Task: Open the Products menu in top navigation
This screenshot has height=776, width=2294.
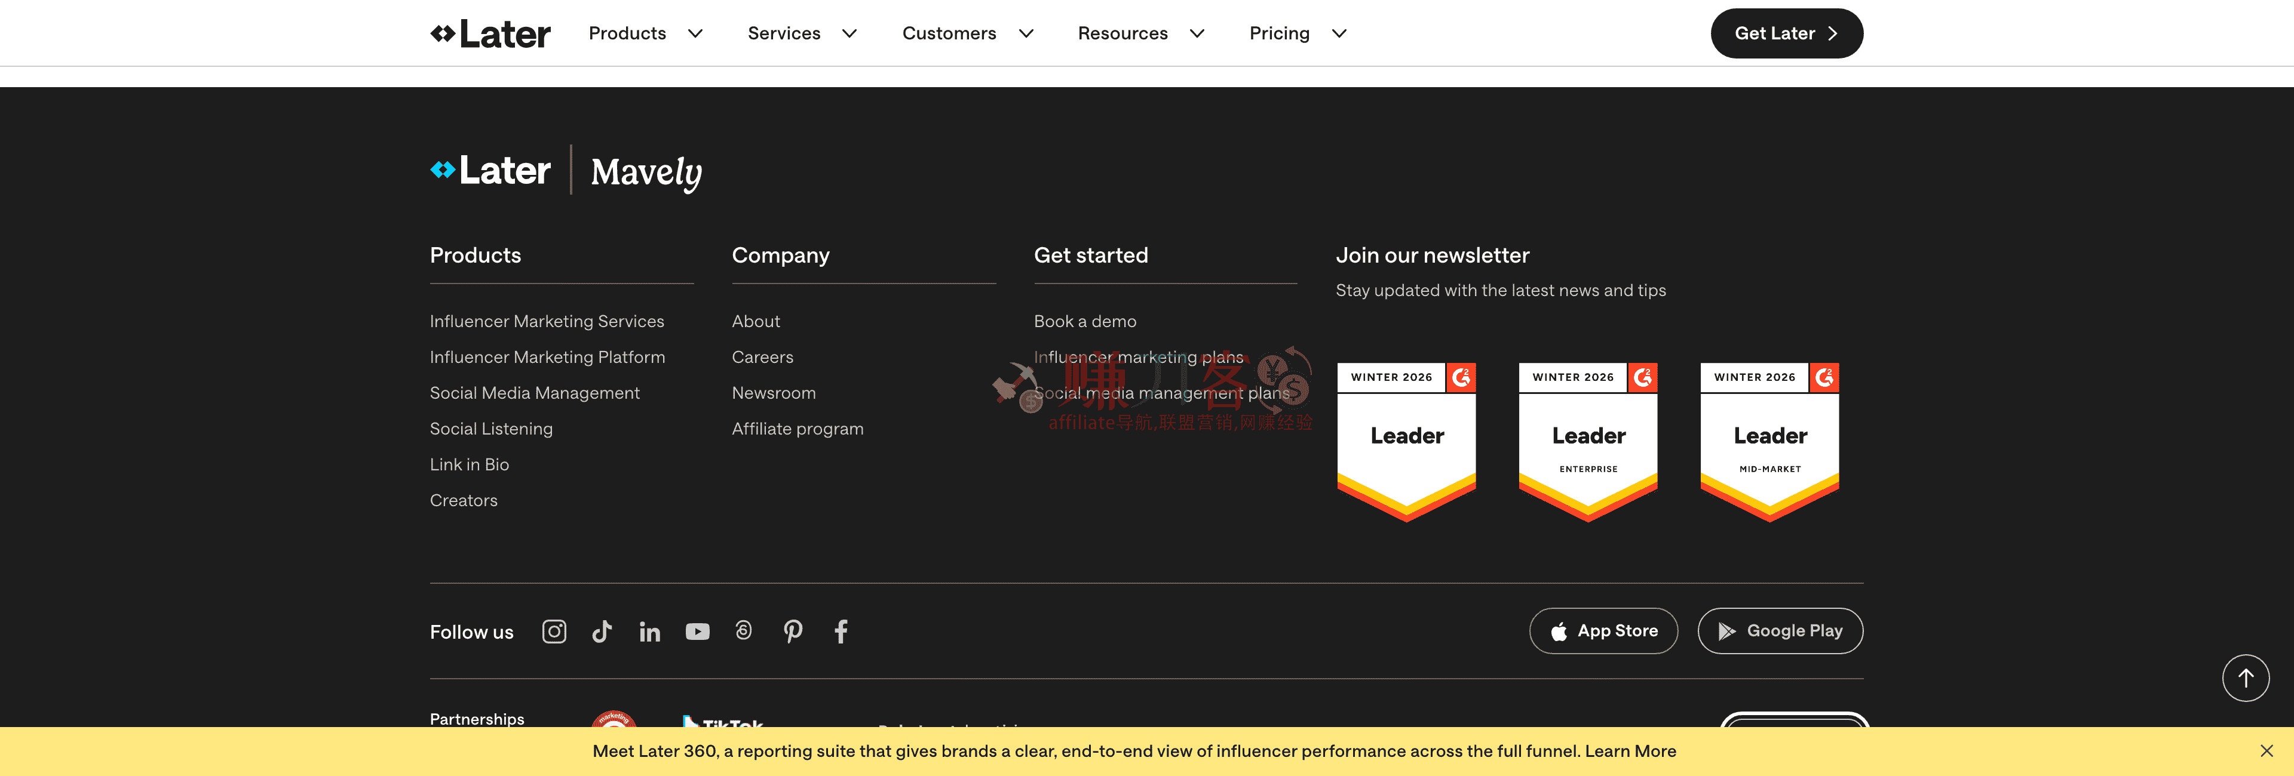Action: [x=627, y=33]
